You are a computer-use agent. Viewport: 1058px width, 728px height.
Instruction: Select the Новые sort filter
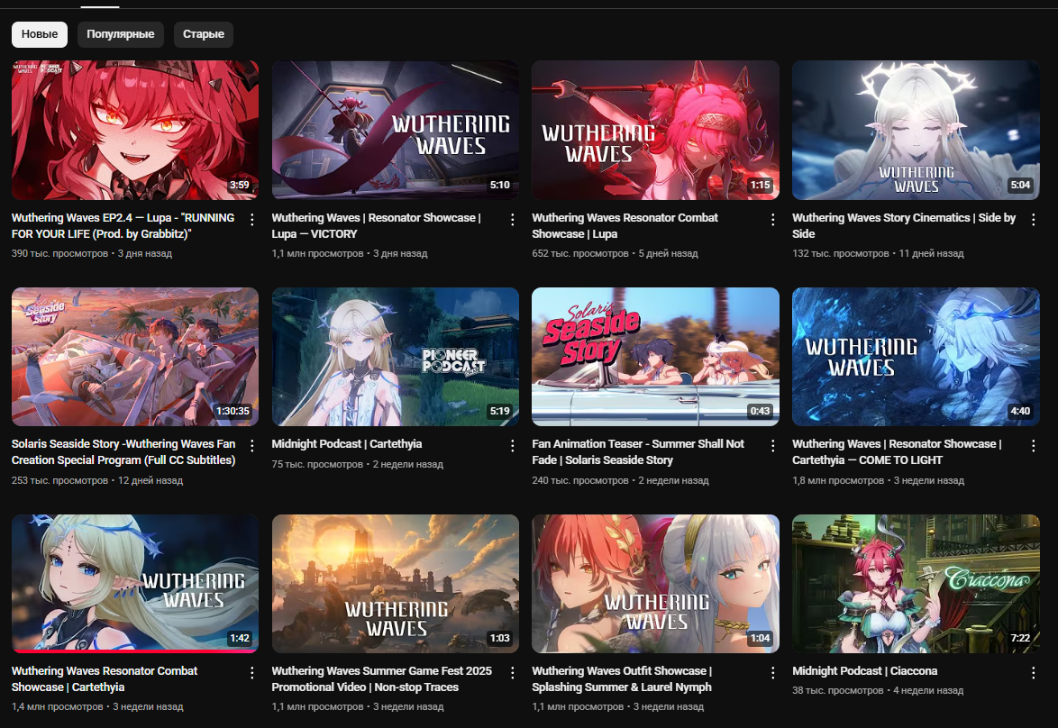coord(39,34)
